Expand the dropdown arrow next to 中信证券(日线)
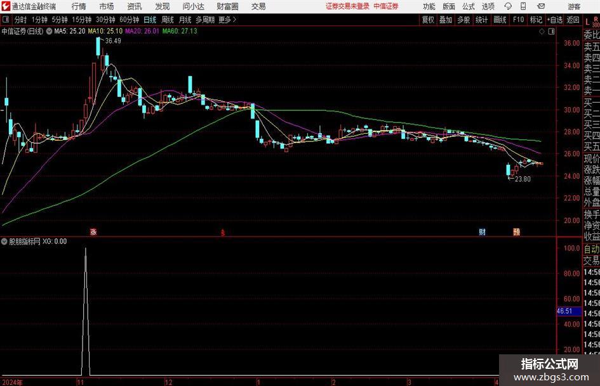 pos(49,31)
